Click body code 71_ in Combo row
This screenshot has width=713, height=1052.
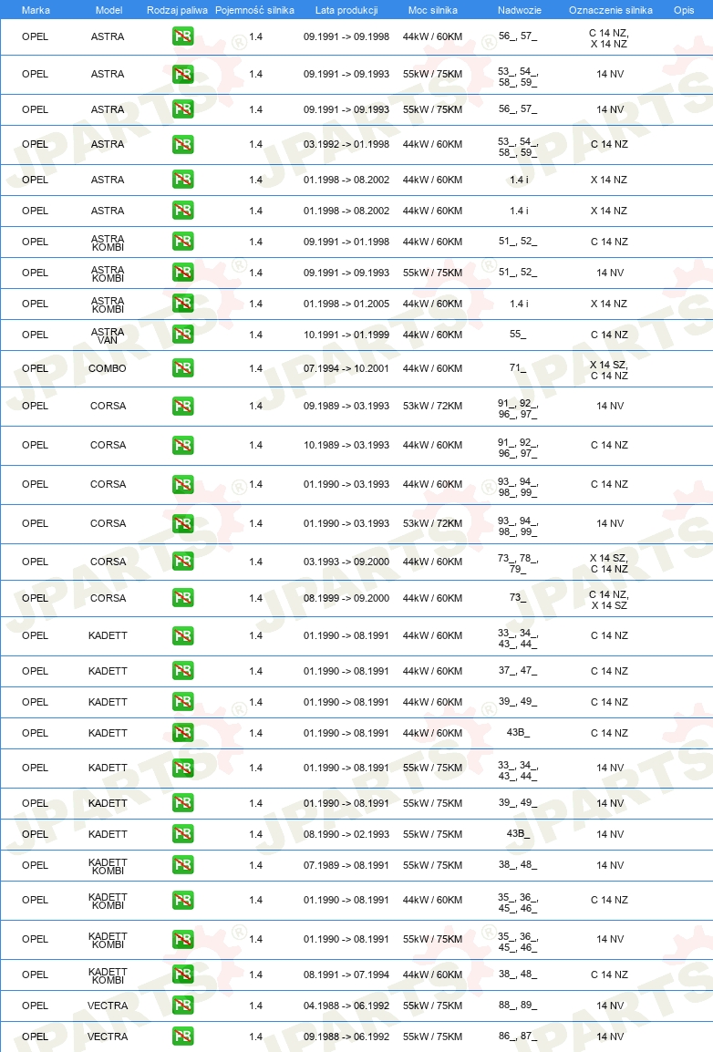coord(518,367)
